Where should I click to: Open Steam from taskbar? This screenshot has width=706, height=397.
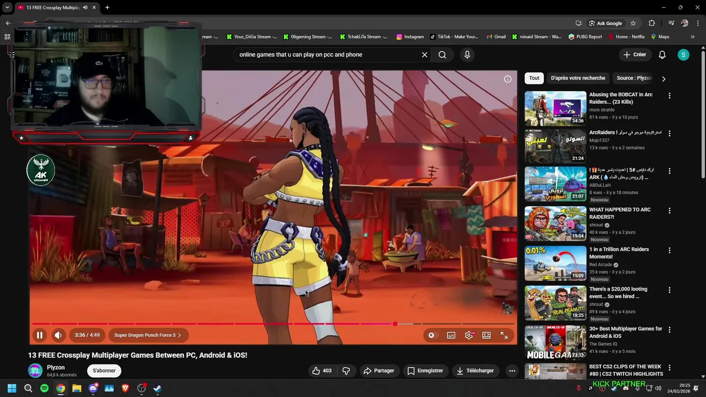[x=157, y=388]
